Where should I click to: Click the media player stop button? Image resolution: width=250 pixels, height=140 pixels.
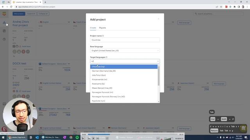(x=93, y=138)
